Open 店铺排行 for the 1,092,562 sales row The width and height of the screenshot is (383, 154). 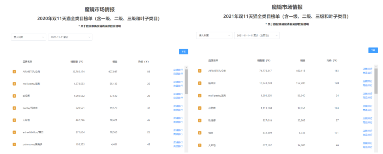178,94
